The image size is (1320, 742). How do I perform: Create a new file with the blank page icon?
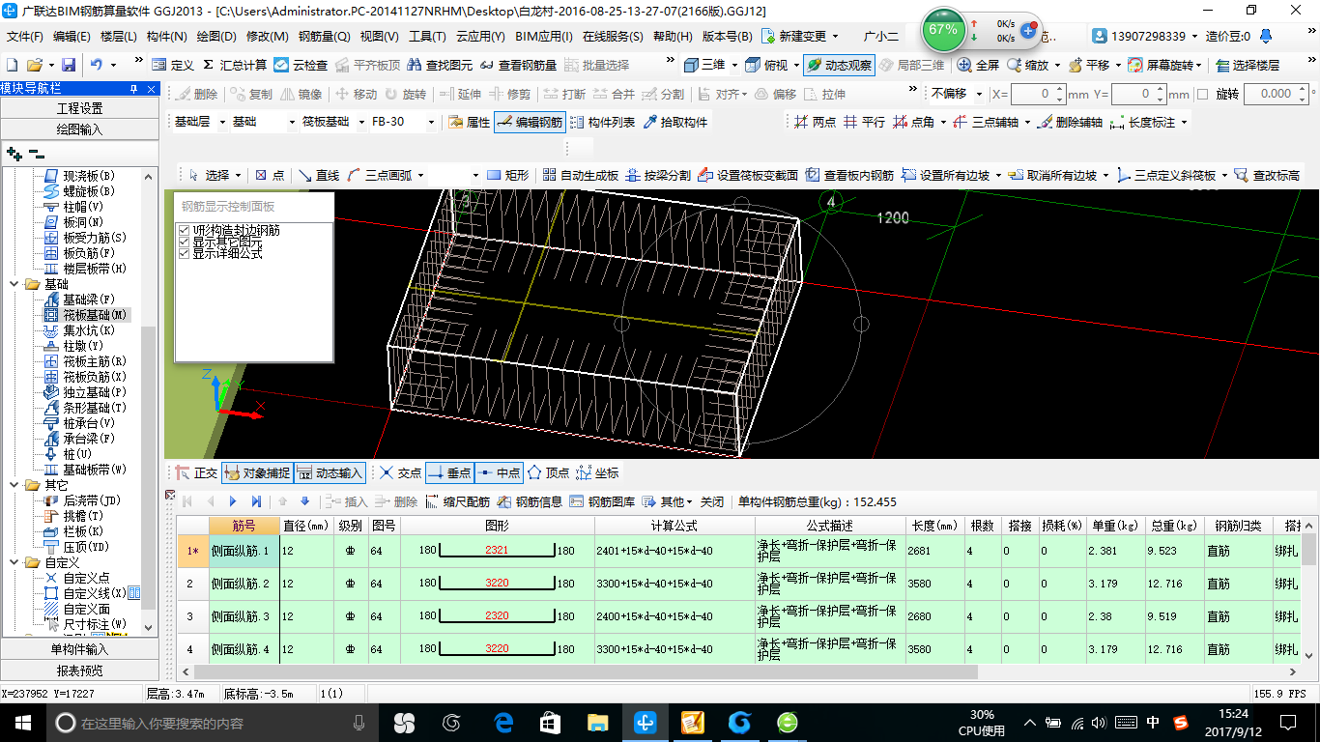pyautogui.click(x=12, y=65)
